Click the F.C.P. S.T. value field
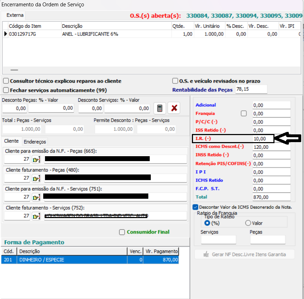This screenshot has width=304, height=299. tap(271, 189)
